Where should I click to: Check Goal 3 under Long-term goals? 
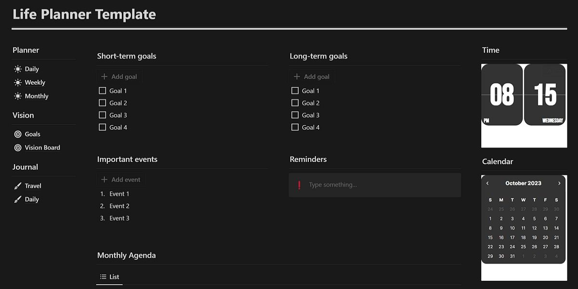pos(295,115)
